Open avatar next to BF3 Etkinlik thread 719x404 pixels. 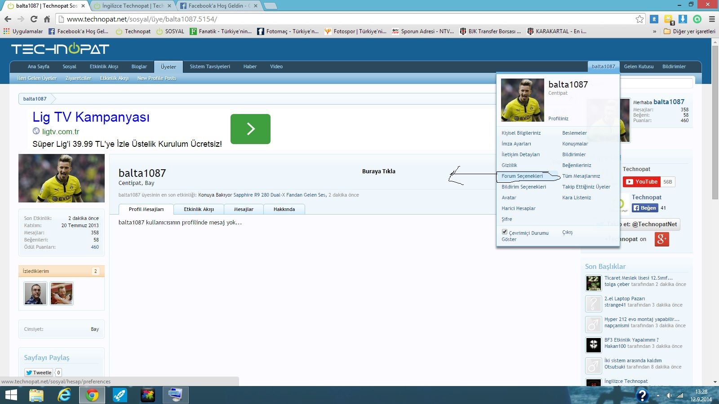(593, 345)
